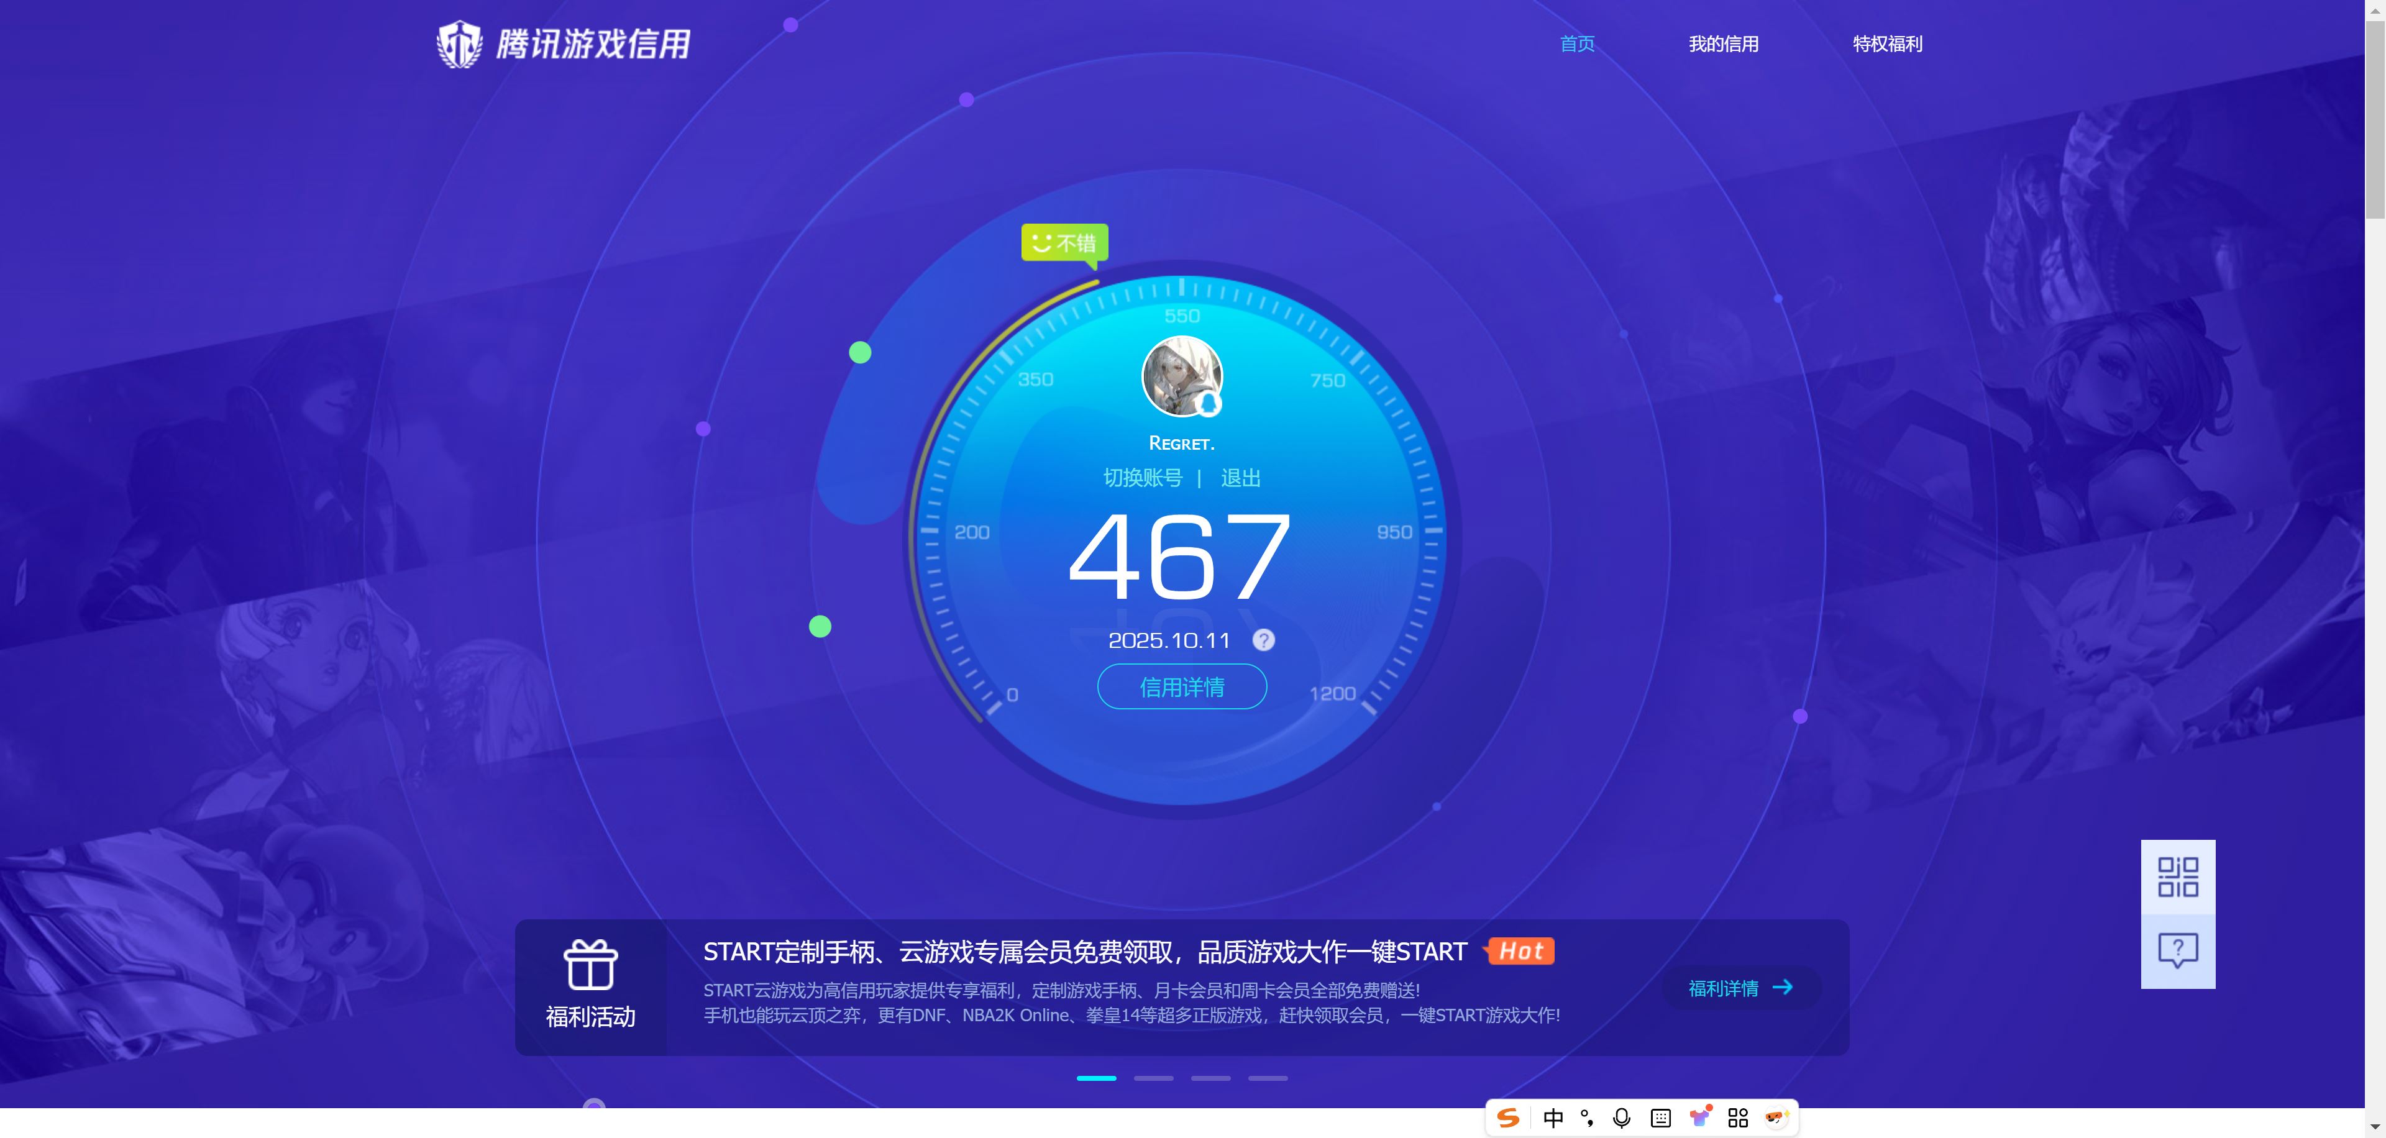2386x1138 pixels.
Task: Open the 我的信用 menu item
Action: click(1723, 43)
